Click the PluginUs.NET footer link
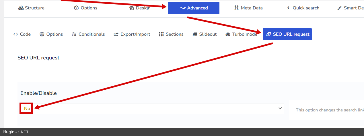 tap(15, 132)
